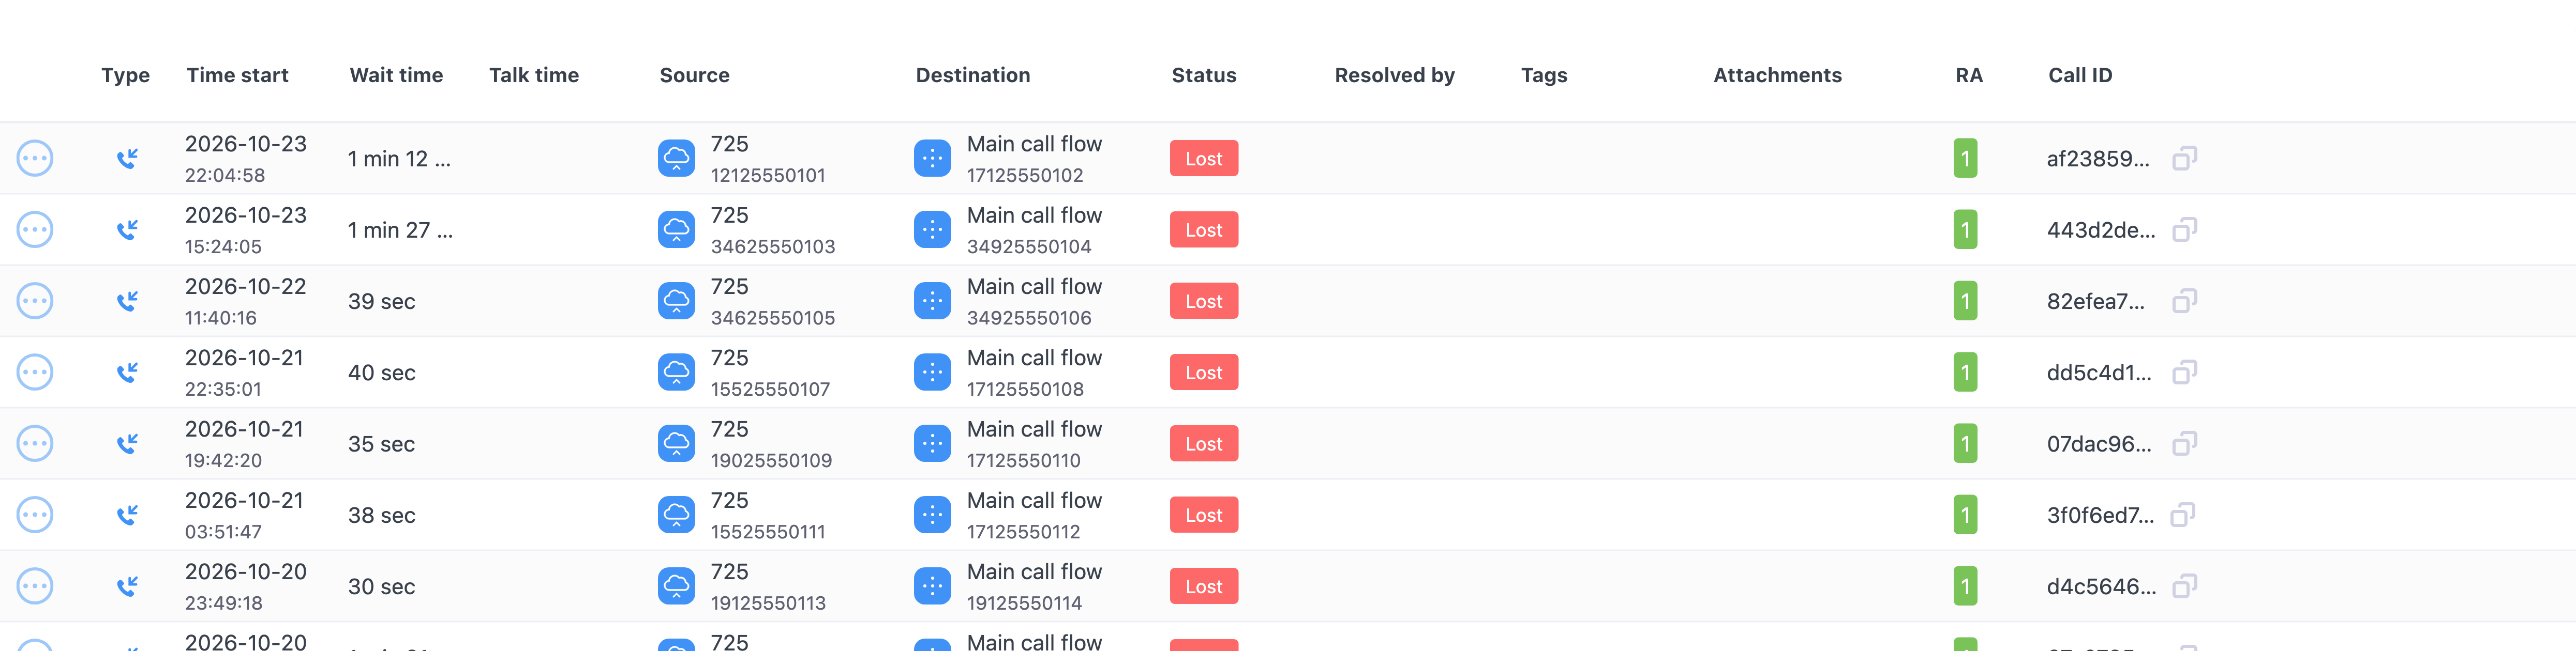Screen dimensions: 2576x651
Task: Click the wait time '39 sec'
Action: tap(381, 302)
